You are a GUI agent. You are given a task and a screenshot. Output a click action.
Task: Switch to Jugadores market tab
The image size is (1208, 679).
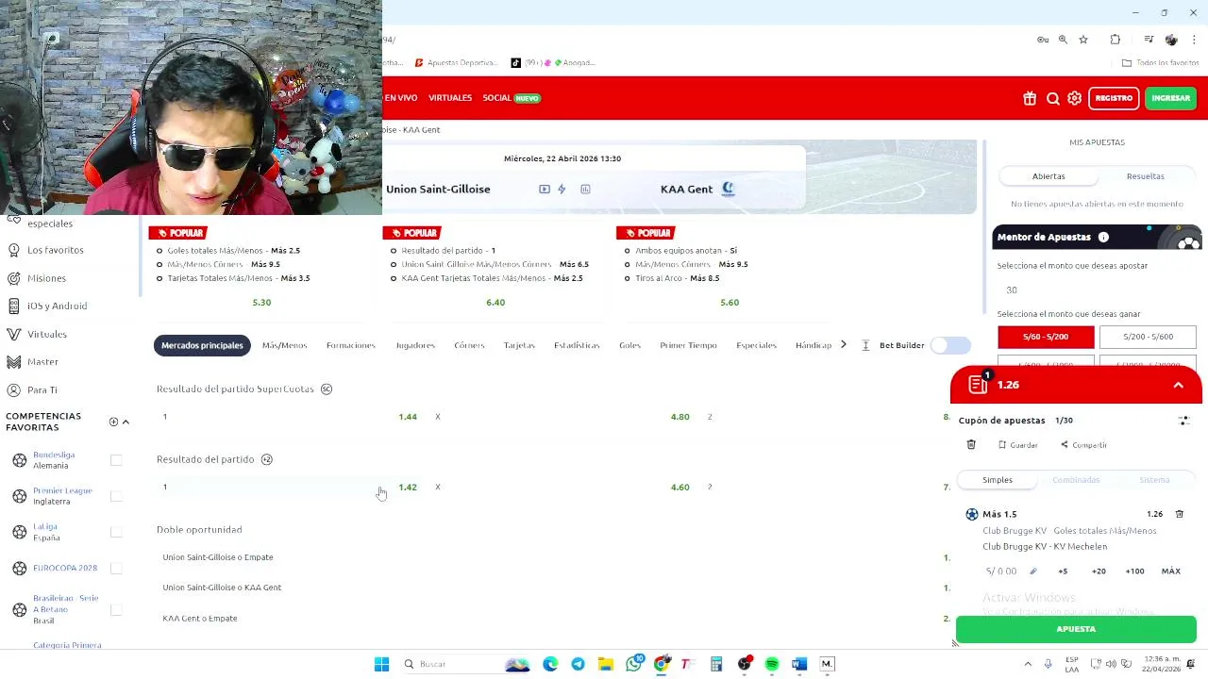415,345
